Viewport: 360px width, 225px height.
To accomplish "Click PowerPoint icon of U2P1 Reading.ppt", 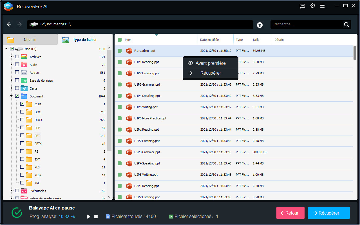I will click(x=129, y=130).
